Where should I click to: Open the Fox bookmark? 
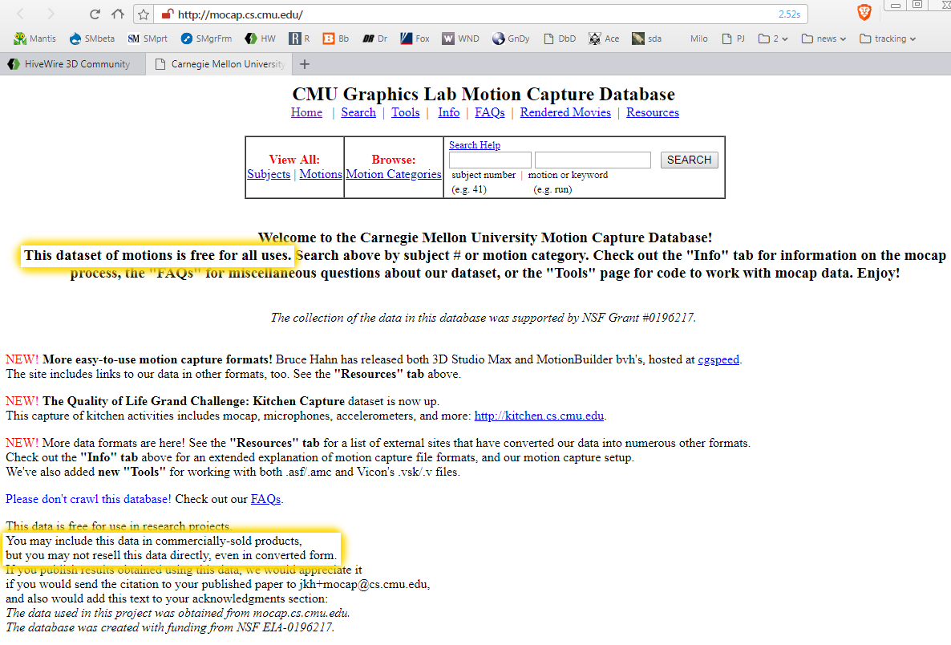[415, 39]
